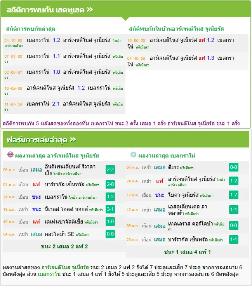This screenshot has width=252, height=286.
Task: Click ผลงานล่าสุด เบลกราโน่ heading
Action: click(167, 156)
